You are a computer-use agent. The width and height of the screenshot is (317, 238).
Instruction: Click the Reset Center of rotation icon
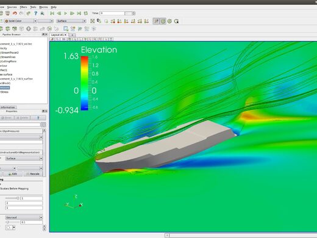[169, 21]
